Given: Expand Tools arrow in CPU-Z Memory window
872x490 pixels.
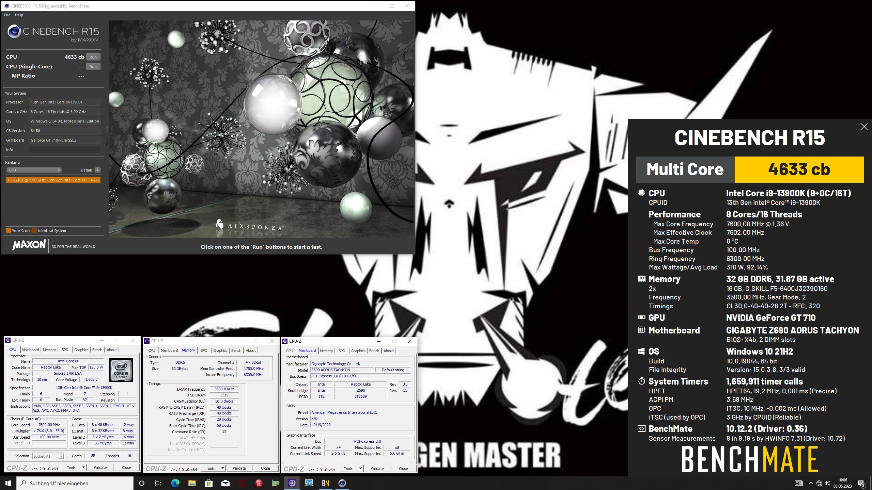Looking at the screenshot, I should pyautogui.click(x=222, y=468).
